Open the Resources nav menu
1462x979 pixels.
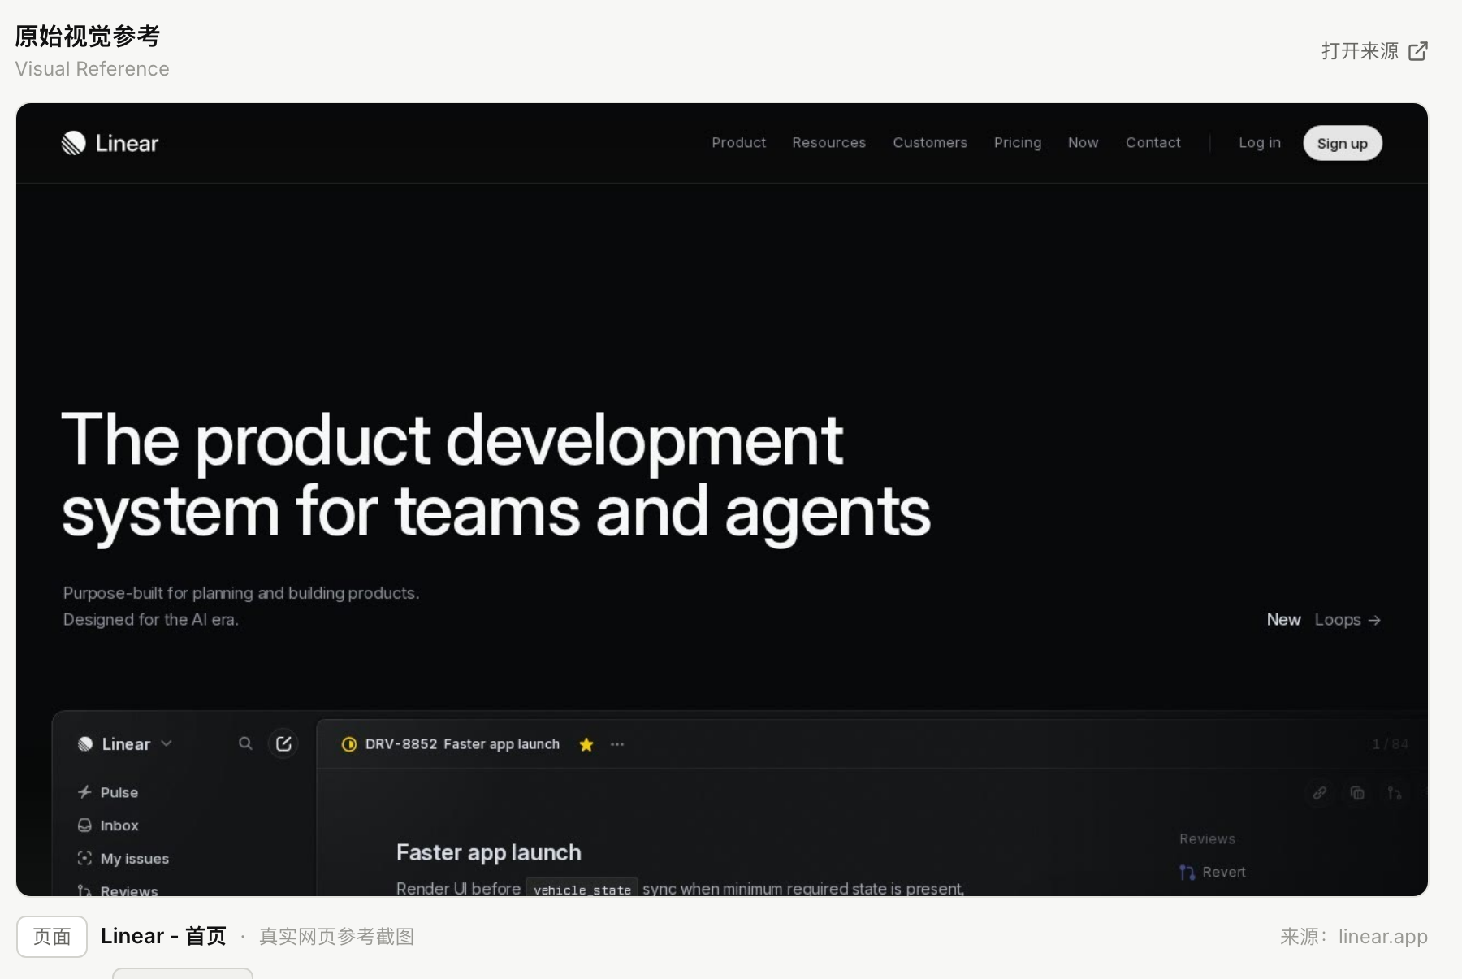tap(828, 143)
